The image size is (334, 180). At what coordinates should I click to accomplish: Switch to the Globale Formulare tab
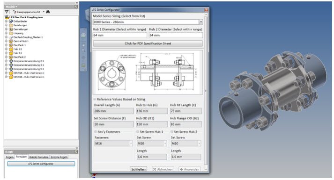39,157
